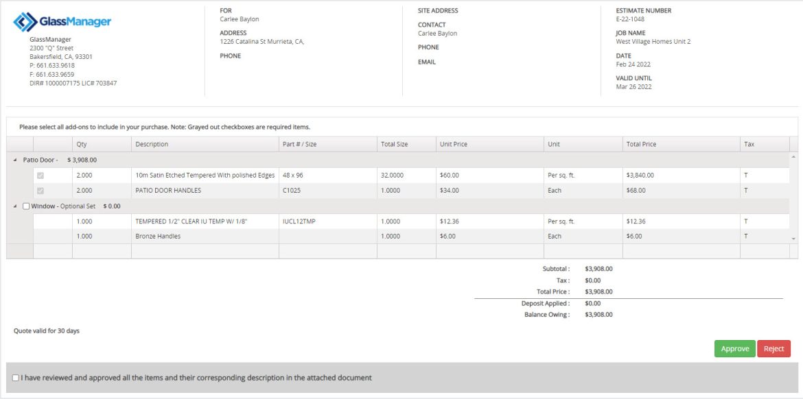Click the Part # / Size column header
This screenshot has width=803, height=399.
click(299, 145)
